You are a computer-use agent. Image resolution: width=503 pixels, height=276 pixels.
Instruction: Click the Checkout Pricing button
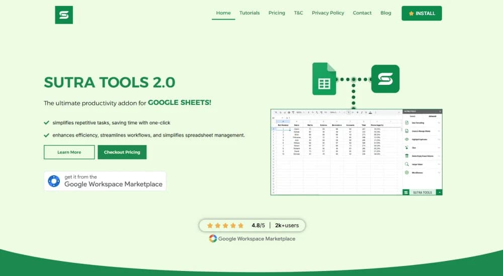[122, 152]
